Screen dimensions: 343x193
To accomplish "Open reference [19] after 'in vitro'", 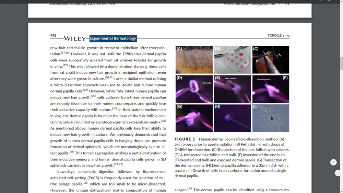I will (65, 65).
